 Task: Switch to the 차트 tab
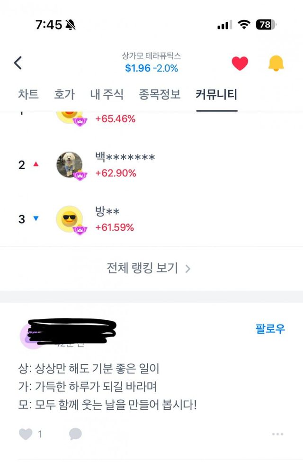coord(29,94)
